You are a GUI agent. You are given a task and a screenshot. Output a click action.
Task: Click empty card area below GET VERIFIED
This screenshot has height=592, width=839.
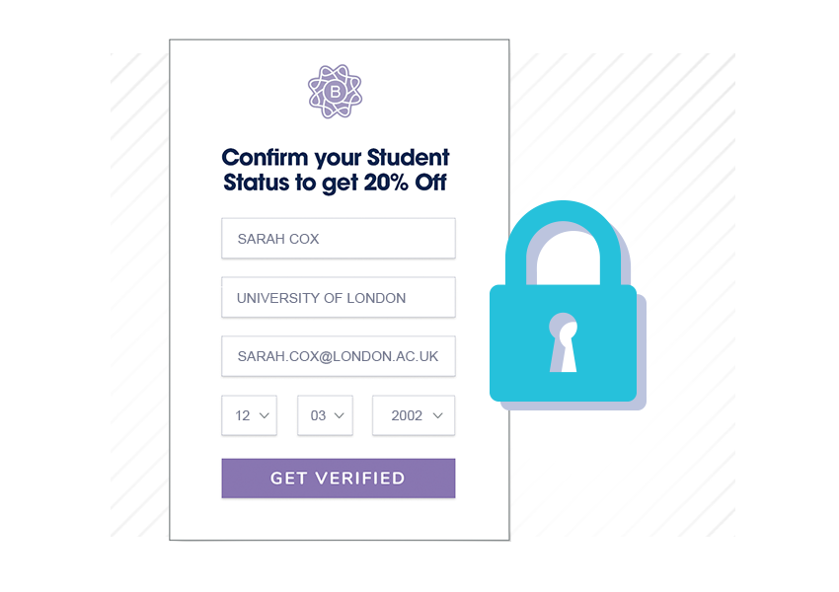(339, 519)
